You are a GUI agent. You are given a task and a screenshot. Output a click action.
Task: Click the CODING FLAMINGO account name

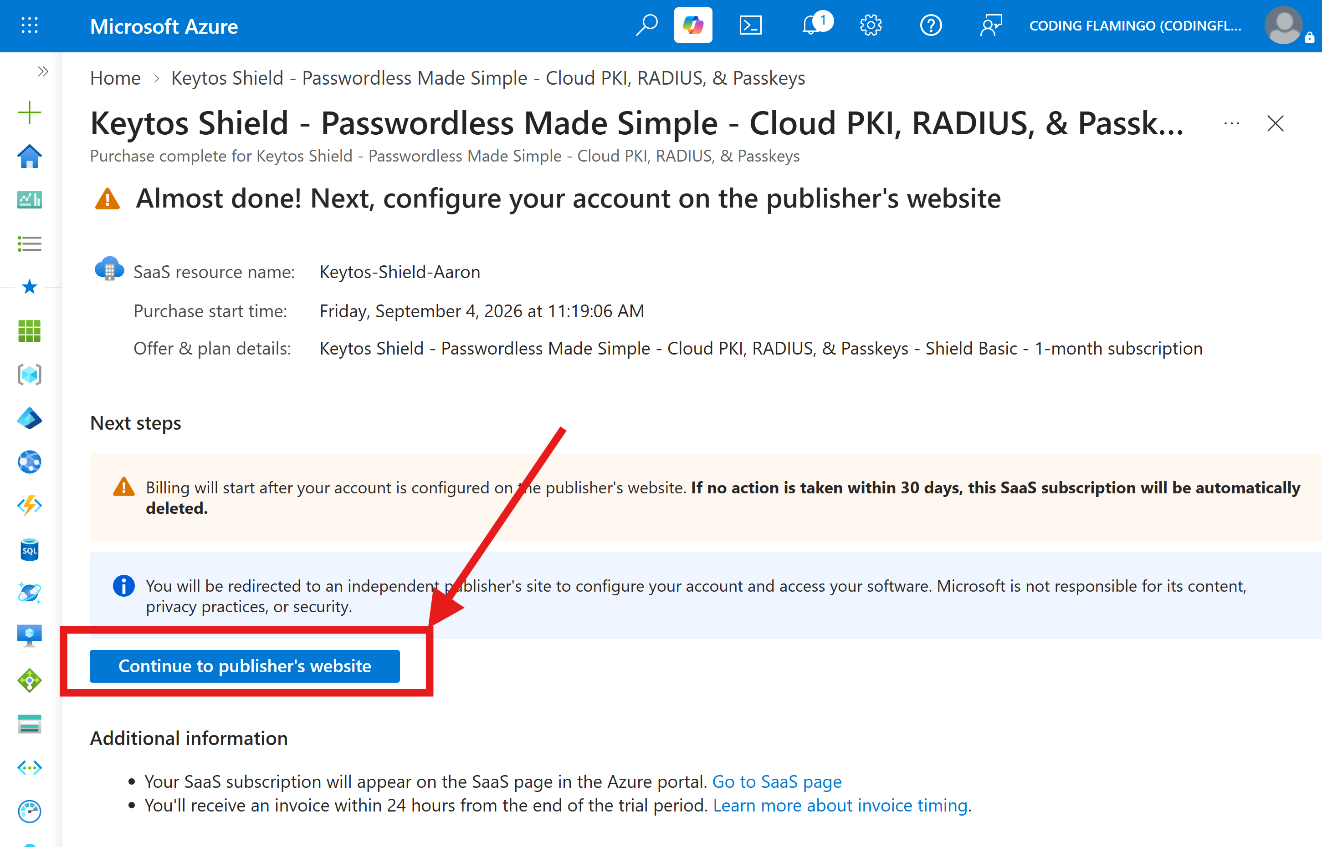[1135, 26]
